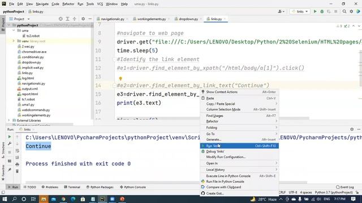Choose Modify Run Configuration
This screenshot has width=362, height=203.
click(239, 157)
